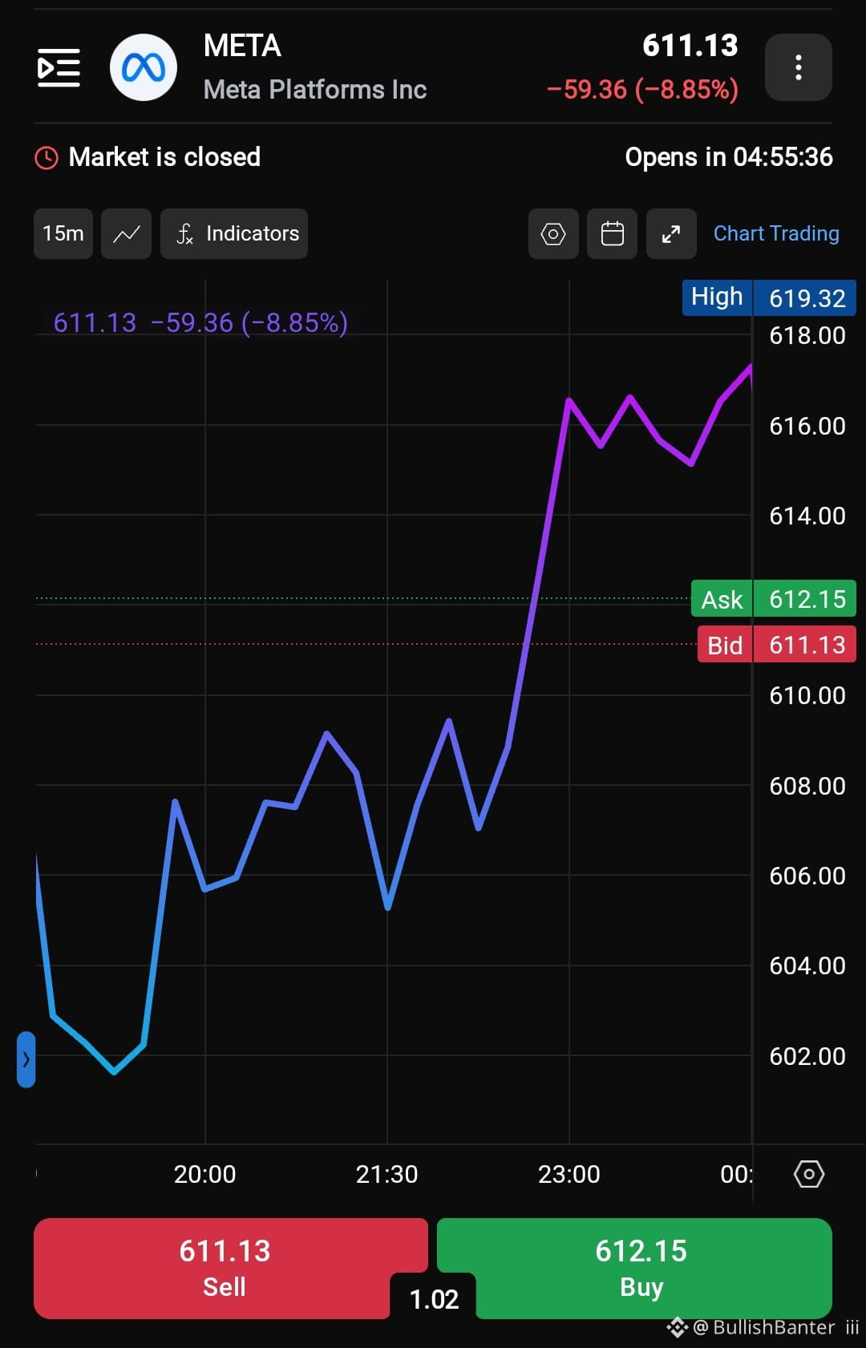
Task: Click the 21:30 time axis label
Action: coord(387,1174)
